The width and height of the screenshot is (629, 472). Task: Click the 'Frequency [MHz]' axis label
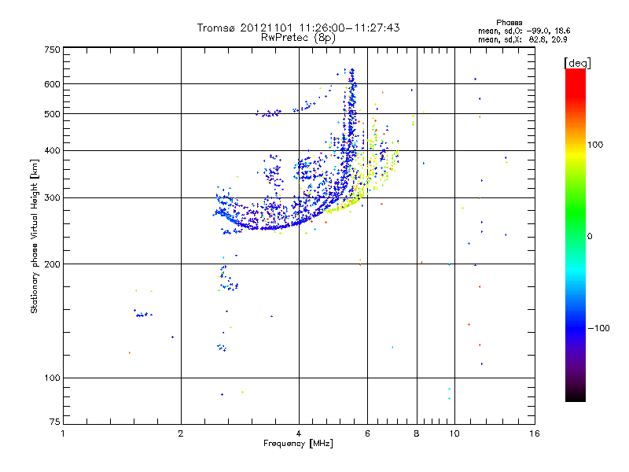point(298,444)
